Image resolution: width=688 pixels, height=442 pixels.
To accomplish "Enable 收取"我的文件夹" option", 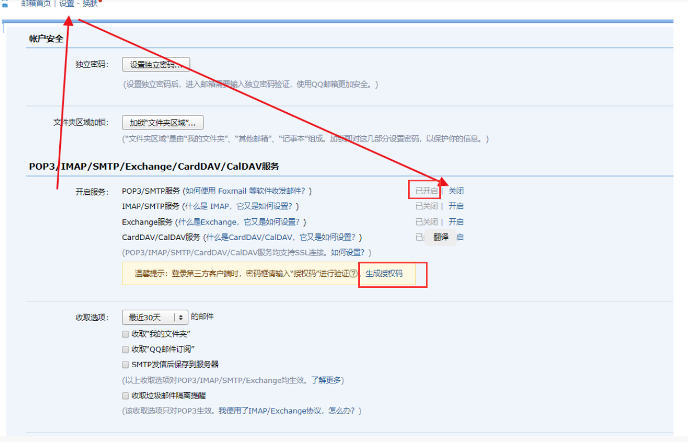I will 125,334.
